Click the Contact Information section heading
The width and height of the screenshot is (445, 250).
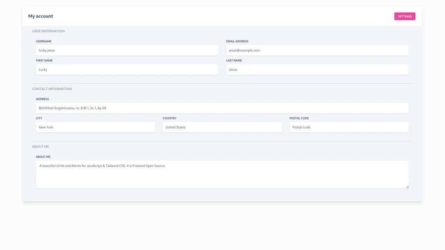52,89
